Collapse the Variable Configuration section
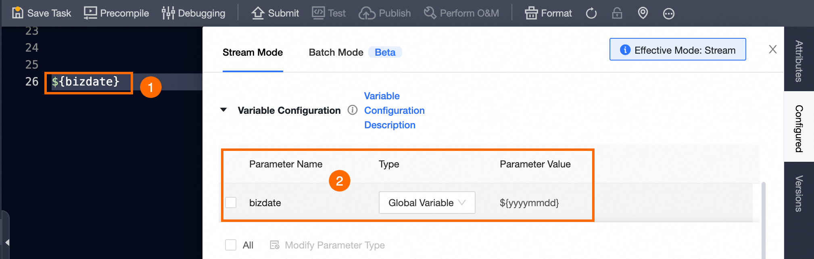This screenshot has height=259, width=814. point(223,110)
